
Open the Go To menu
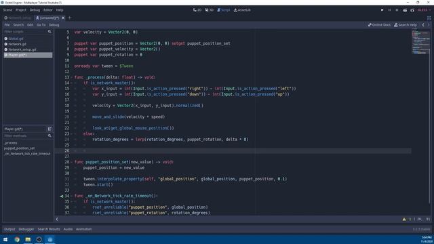tap(41, 25)
